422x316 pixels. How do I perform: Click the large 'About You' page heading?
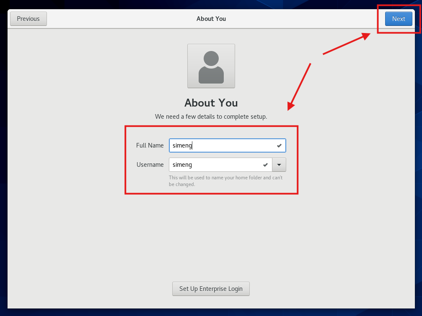point(211,103)
